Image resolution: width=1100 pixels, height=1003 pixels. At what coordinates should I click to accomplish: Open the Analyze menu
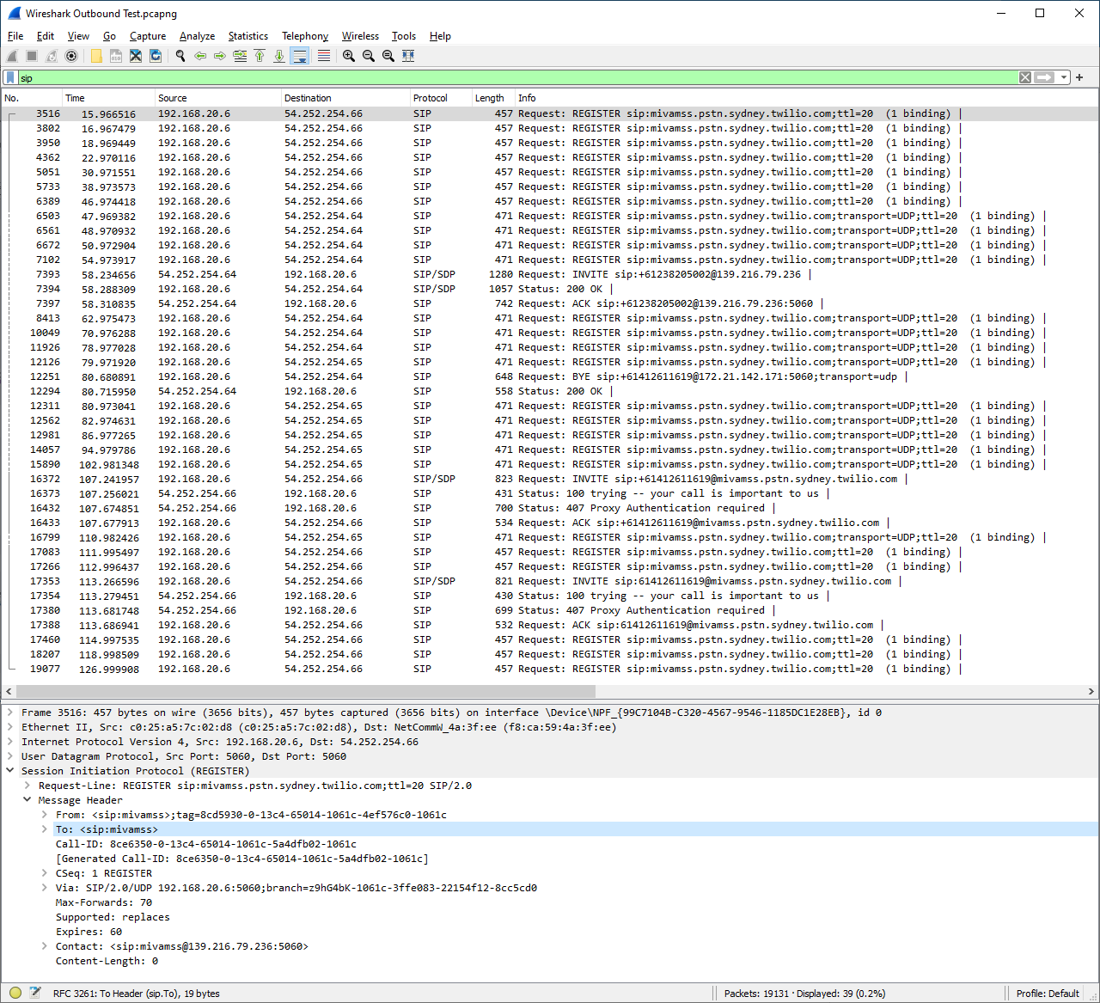197,36
